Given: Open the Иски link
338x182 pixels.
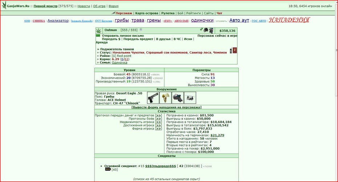Looking at the screenshot, I should [x=188, y=39].
